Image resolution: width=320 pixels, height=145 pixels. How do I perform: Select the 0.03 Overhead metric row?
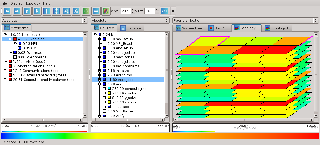tap(28, 52)
